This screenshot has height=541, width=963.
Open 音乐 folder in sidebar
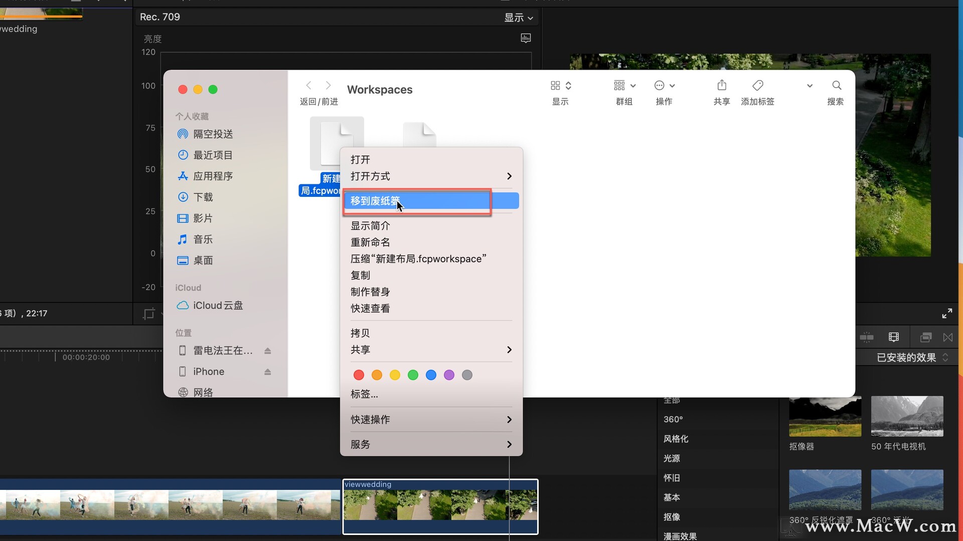[x=196, y=239]
